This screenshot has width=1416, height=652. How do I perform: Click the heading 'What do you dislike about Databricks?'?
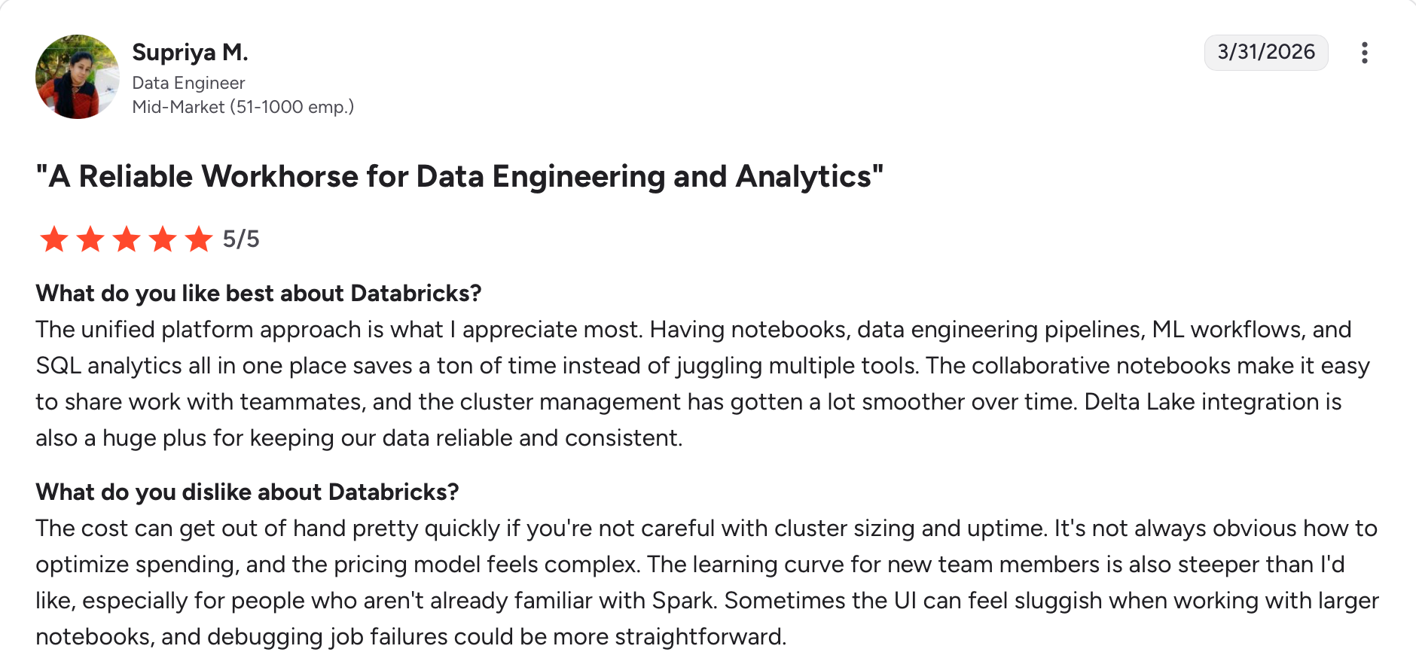point(247,492)
